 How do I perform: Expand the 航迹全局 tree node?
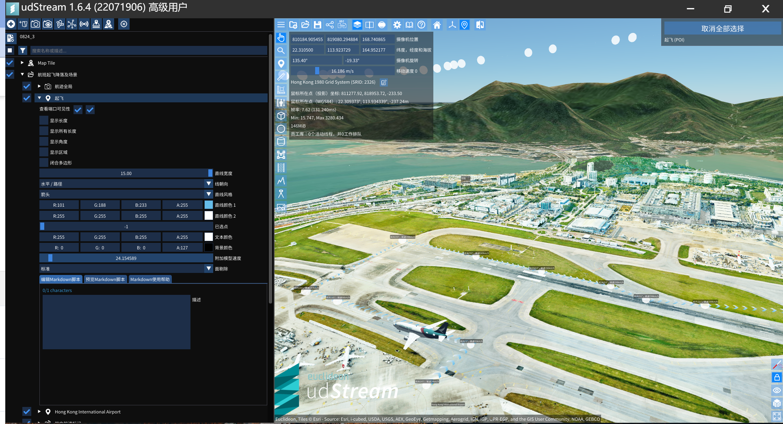[x=39, y=86]
